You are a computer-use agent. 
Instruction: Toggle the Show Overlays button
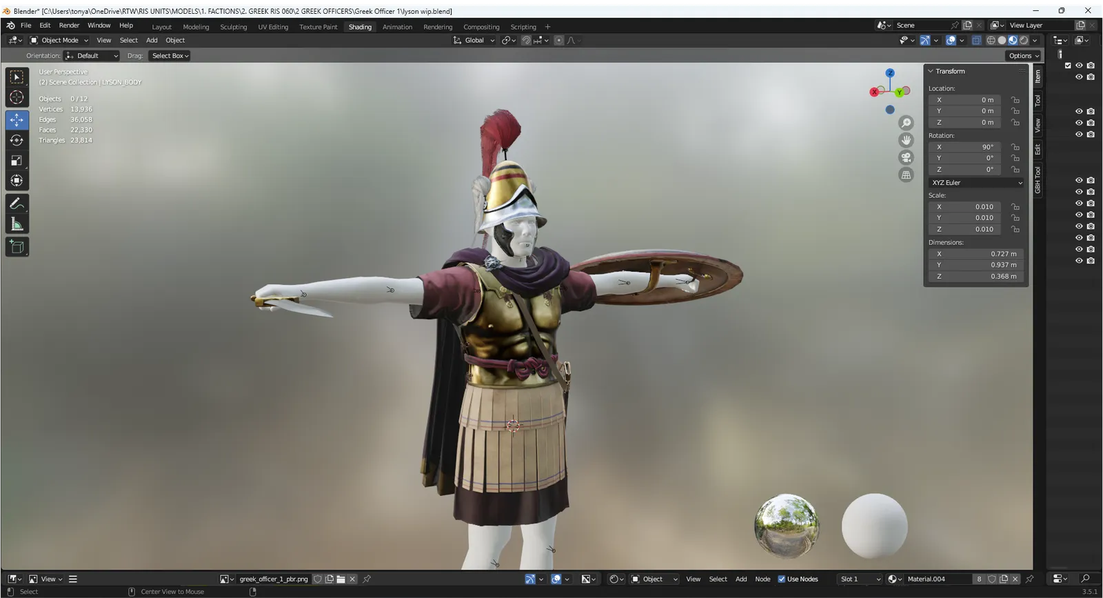tap(951, 41)
